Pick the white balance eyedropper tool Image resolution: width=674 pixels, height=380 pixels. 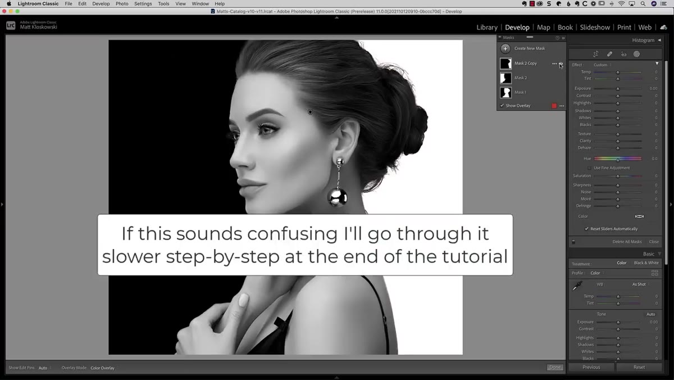[577, 287]
